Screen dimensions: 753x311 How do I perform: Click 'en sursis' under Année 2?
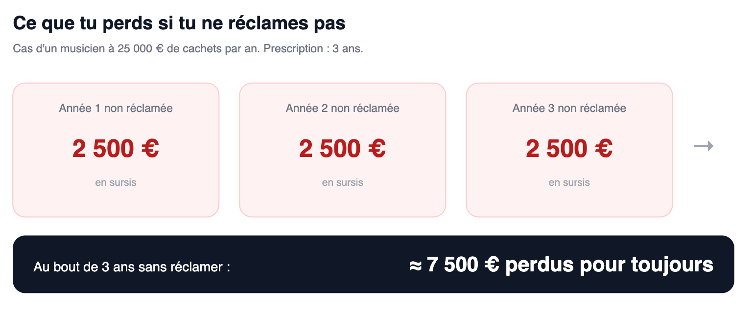(342, 182)
